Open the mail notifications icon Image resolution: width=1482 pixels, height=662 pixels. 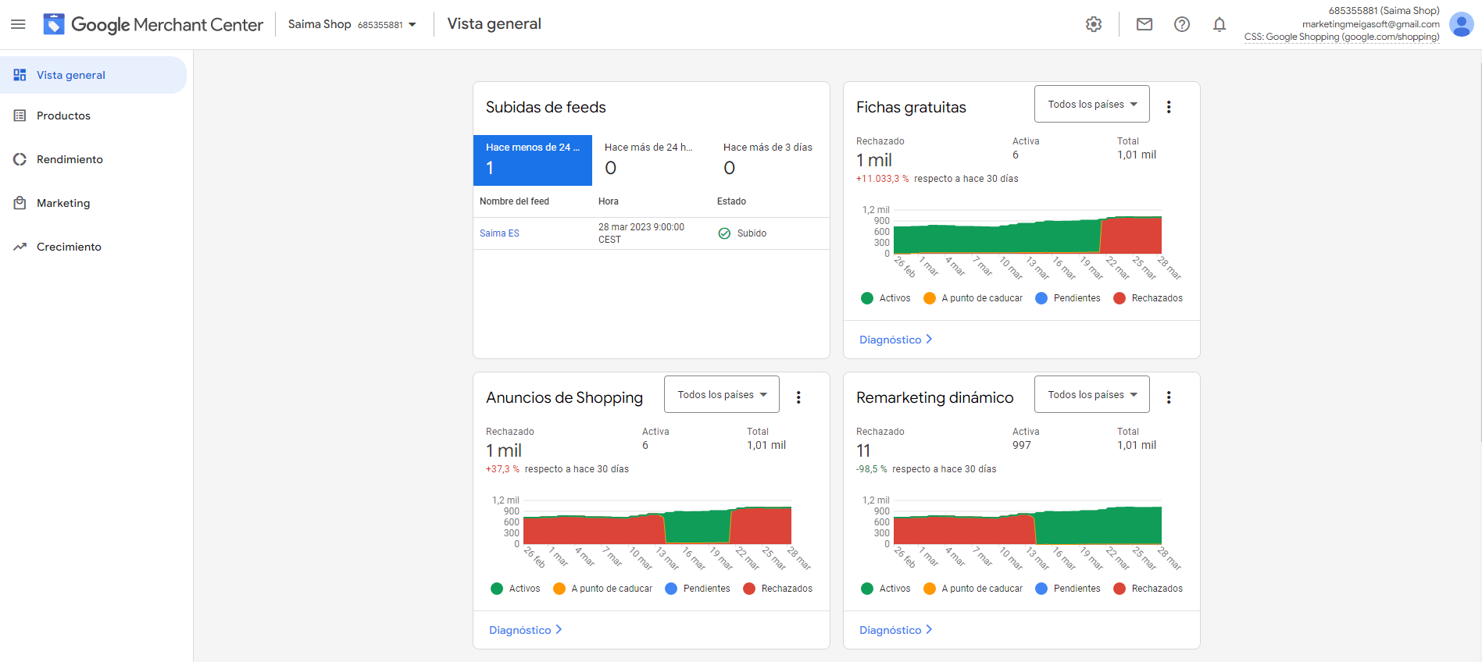pos(1145,24)
